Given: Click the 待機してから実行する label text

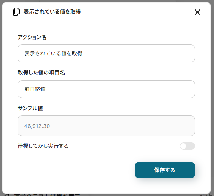Looking at the screenshot, I should 43,146.
